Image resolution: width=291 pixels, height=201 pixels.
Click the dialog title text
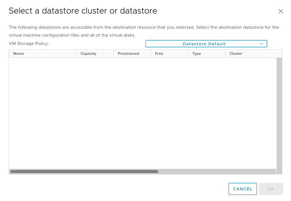[x=83, y=11]
